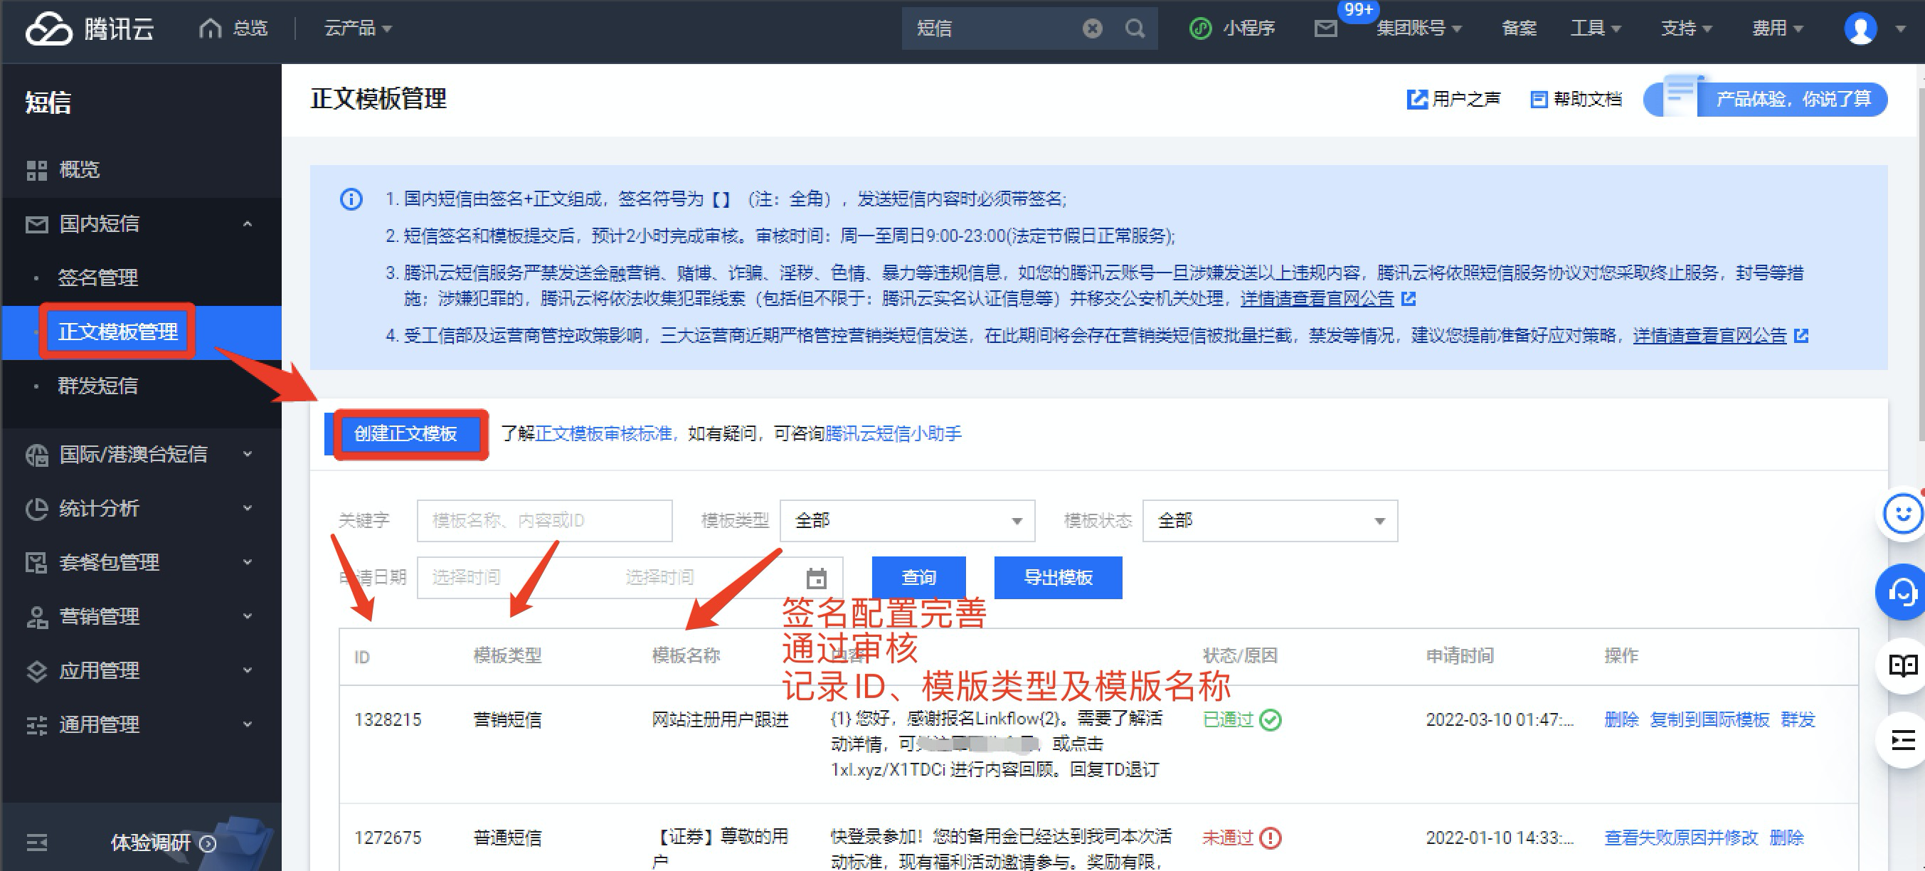
Task: Click the 查询 button
Action: pos(918,577)
